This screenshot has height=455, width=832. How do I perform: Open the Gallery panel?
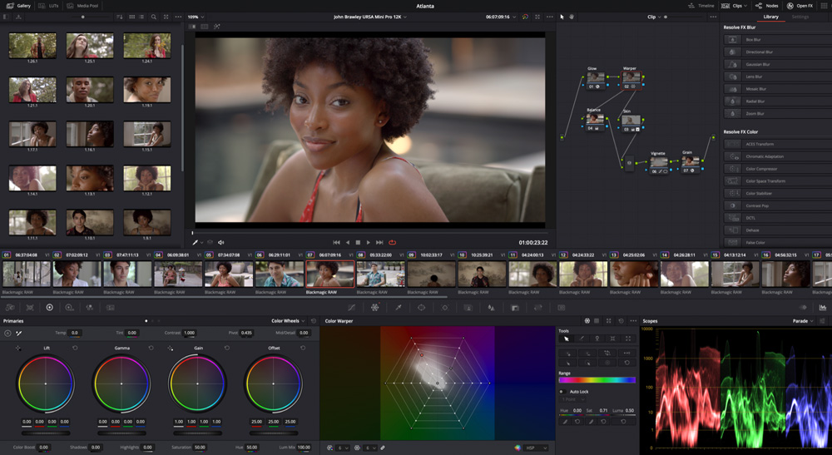18,5
